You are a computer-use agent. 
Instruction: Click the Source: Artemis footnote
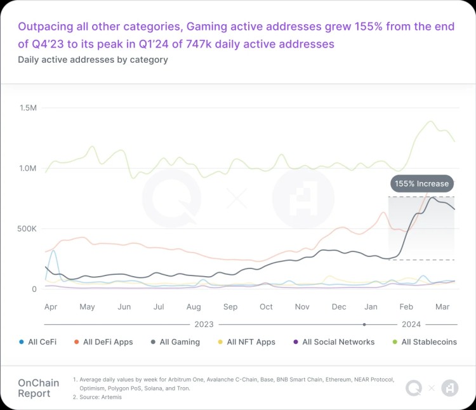click(100, 397)
